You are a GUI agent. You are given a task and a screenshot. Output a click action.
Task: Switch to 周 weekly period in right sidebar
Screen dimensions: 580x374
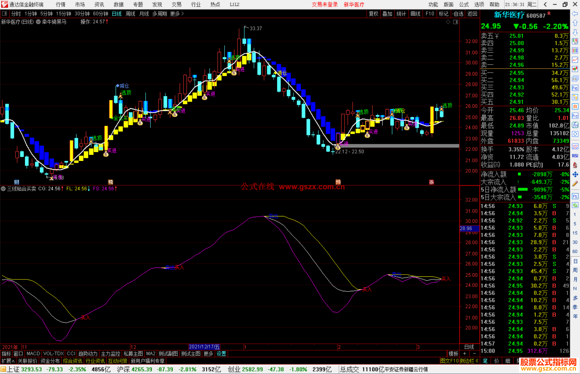pyautogui.click(x=575, y=270)
